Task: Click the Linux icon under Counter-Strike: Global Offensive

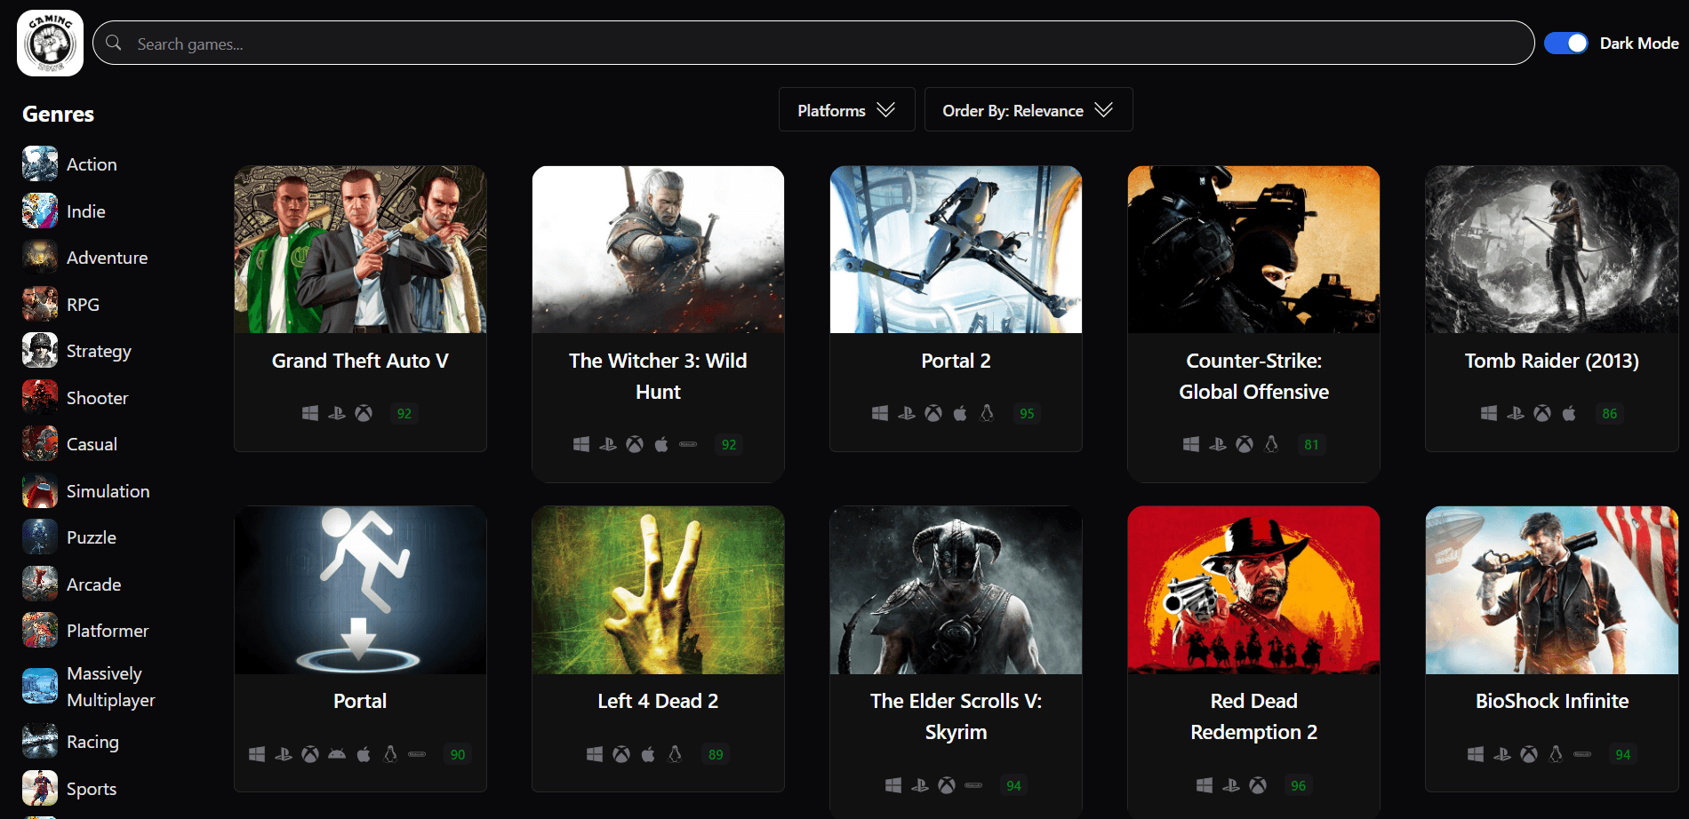Action: click(1271, 444)
